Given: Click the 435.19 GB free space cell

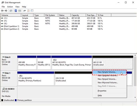Looking at the screenshot, I should click(91, 18).
